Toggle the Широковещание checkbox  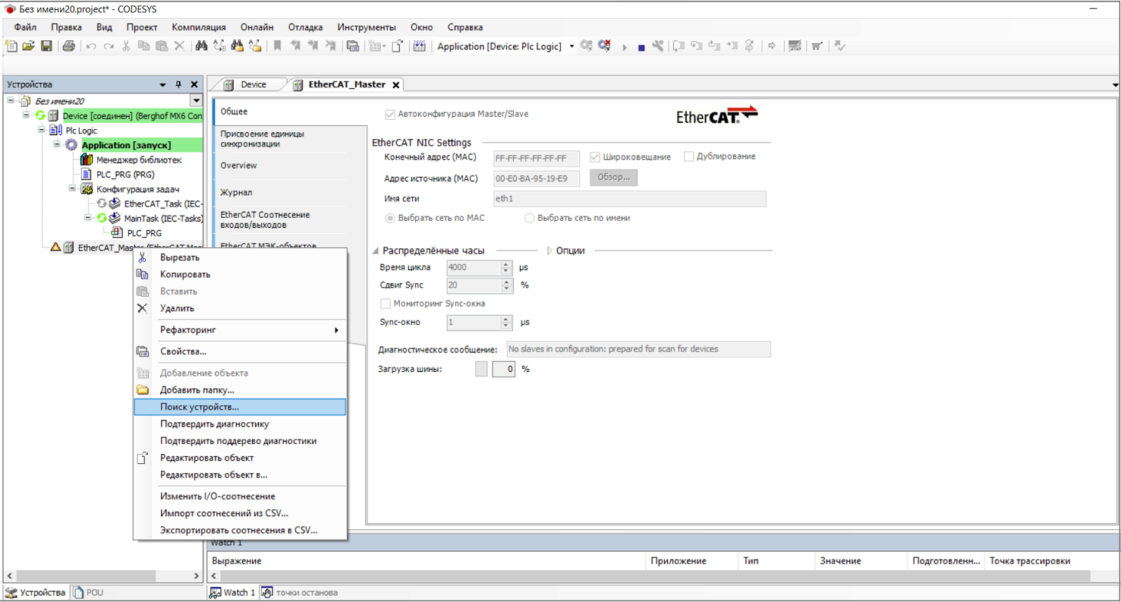coord(595,157)
